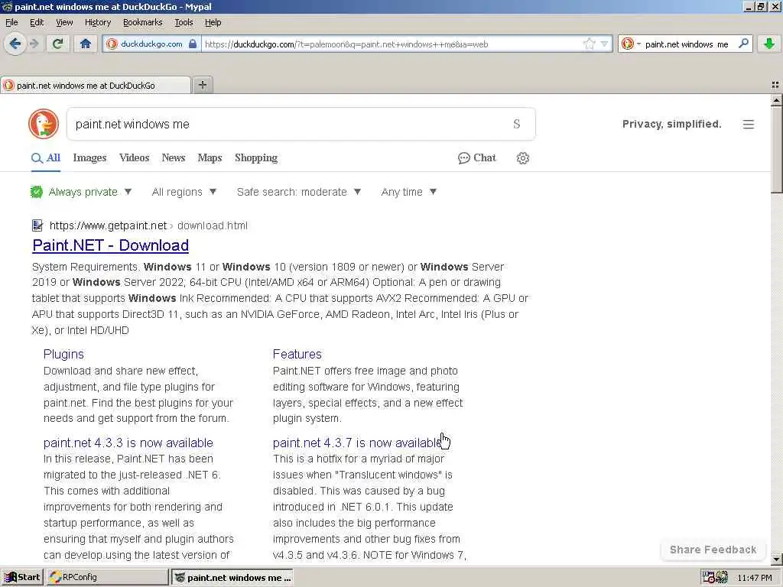Open the search engine selector dropdown

631,44
